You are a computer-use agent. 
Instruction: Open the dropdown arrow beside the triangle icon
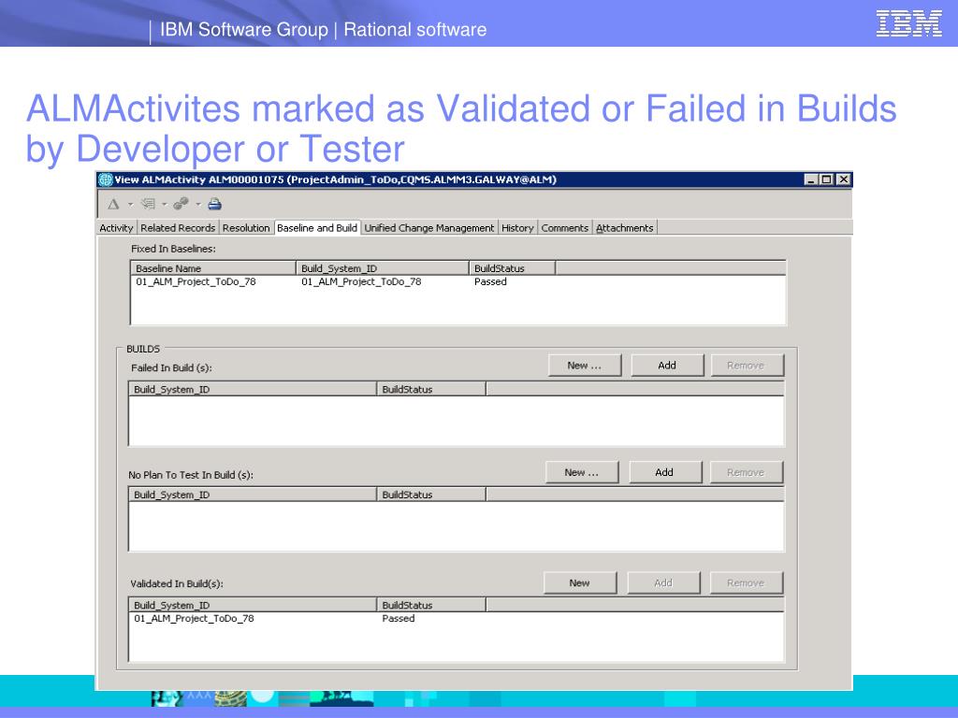click(130, 205)
